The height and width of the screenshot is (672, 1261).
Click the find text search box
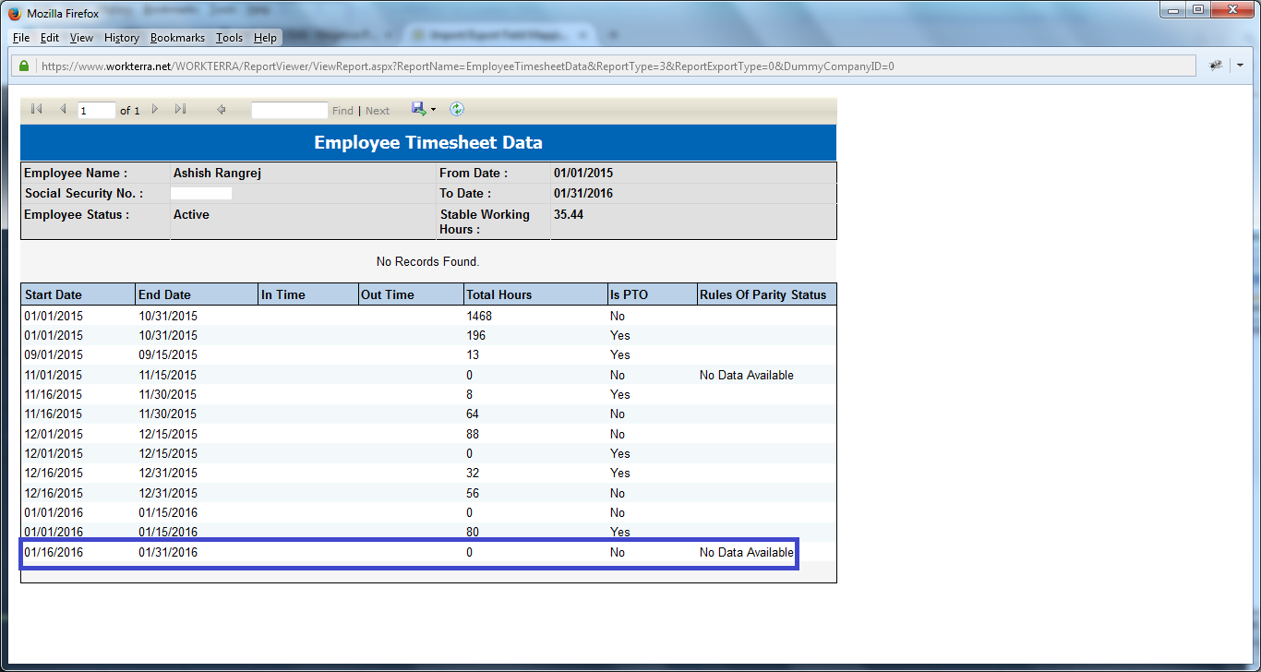click(x=289, y=111)
